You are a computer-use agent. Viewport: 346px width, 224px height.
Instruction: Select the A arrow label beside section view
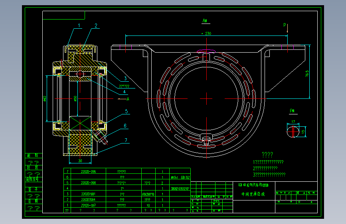pyautogui.click(x=128, y=99)
